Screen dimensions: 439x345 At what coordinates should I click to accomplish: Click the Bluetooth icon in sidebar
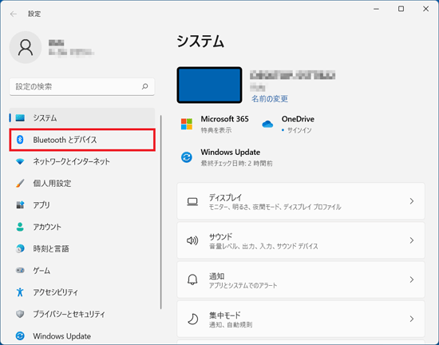click(x=20, y=140)
